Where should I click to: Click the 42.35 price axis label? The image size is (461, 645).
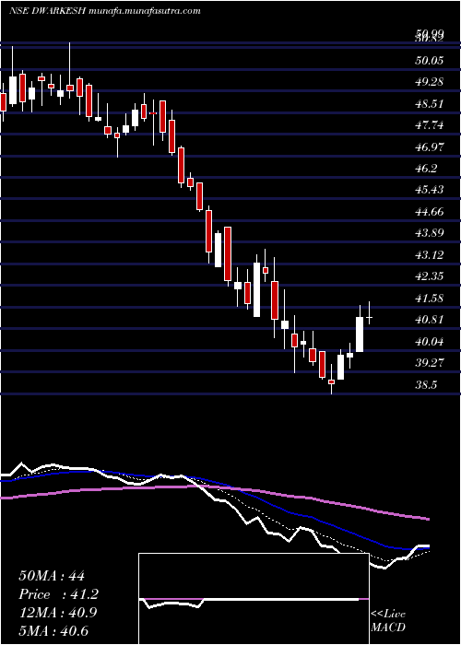tap(430, 276)
